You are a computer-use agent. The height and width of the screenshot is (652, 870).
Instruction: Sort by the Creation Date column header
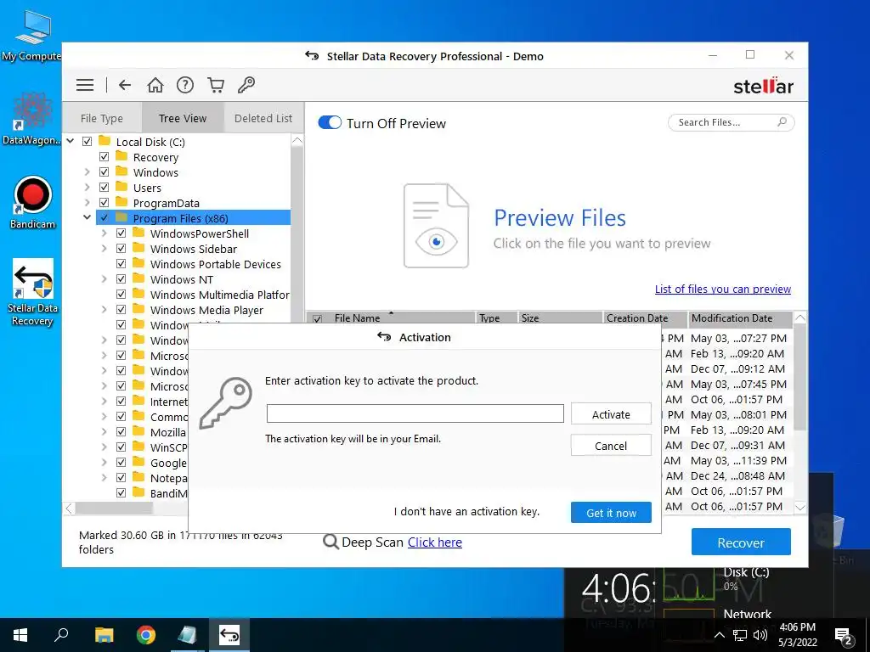pos(645,318)
